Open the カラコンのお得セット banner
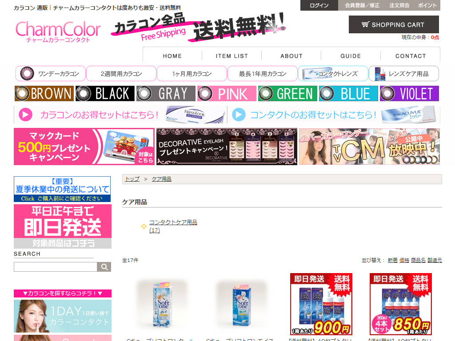 120,115
